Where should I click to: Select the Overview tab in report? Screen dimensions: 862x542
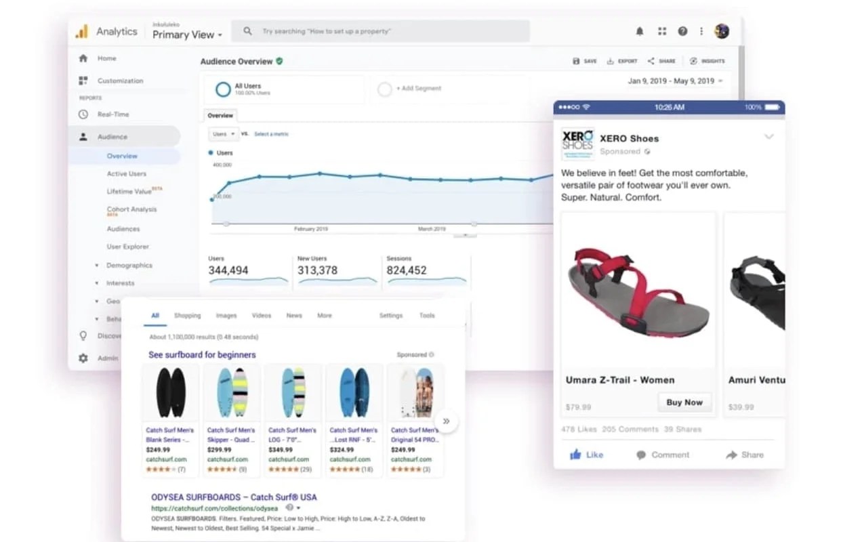tap(220, 116)
